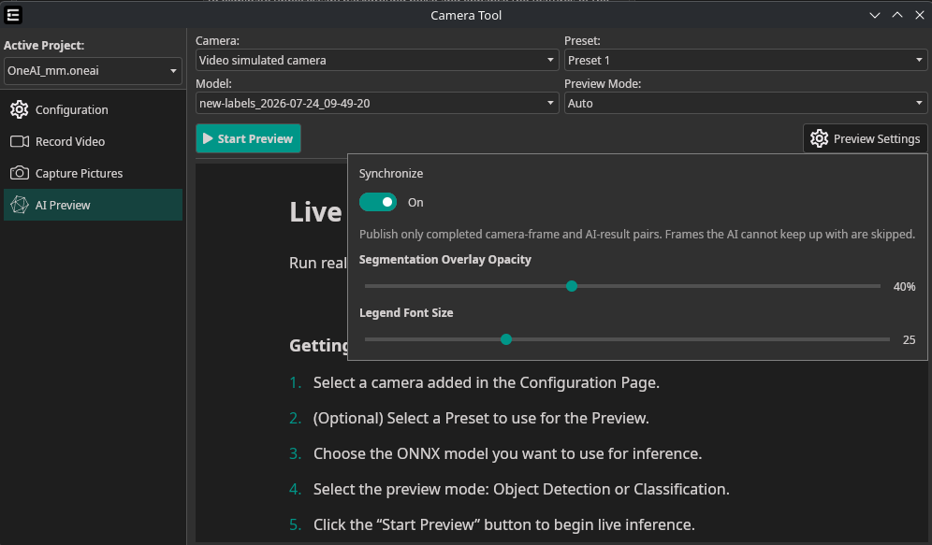Click the Capture Pictures camera icon

point(19,173)
